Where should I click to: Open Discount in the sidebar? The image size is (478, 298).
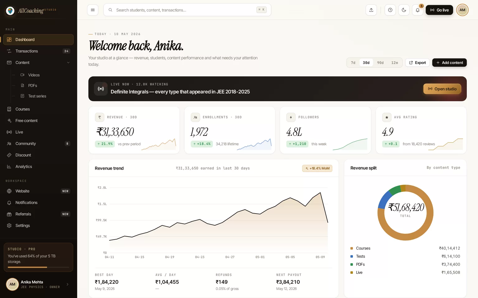coord(39,155)
